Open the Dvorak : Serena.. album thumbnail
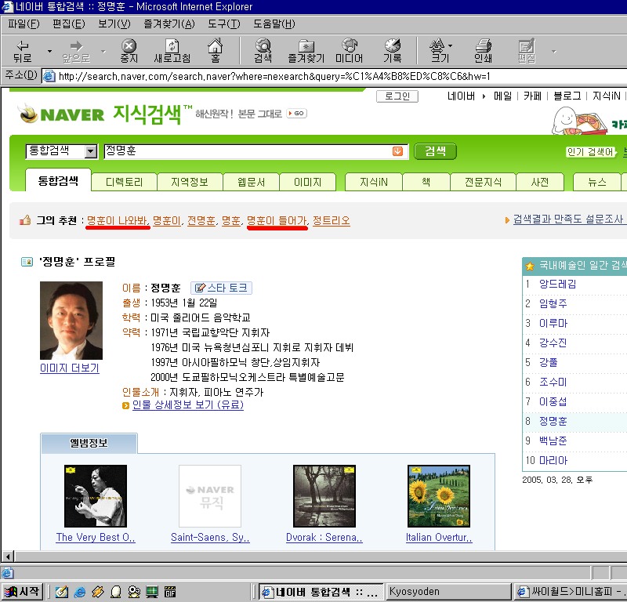Screen dimensions: 627x602 tap(324, 496)
